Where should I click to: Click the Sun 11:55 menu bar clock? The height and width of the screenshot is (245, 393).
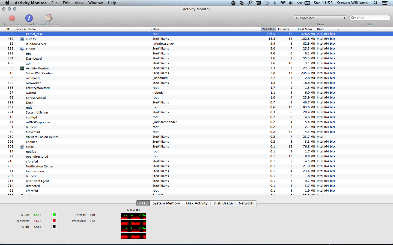(323, 3)
